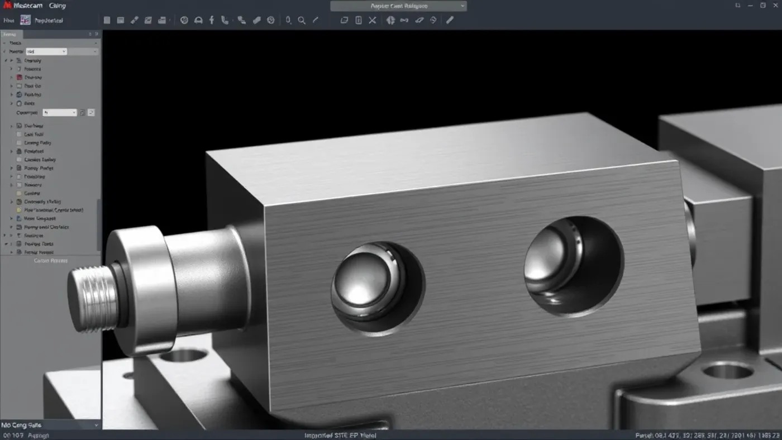Click the last pencil icon in the toolbar

click(x=450, y=20)
